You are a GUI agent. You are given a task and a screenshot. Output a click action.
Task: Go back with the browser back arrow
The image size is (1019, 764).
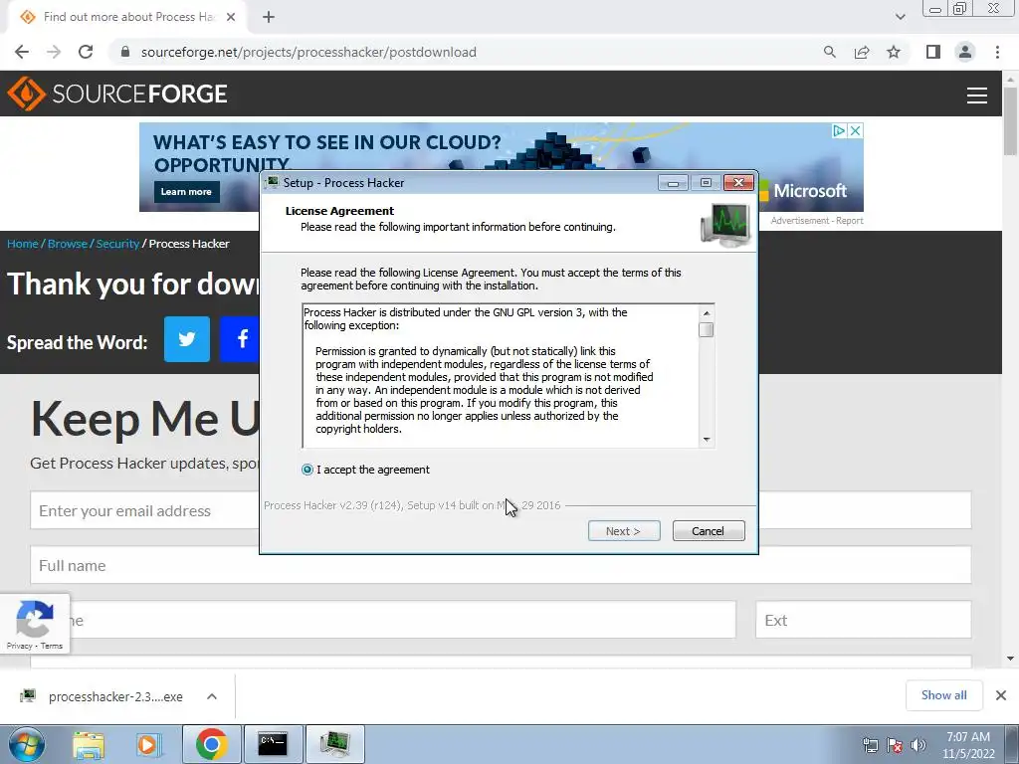click(x=22, y=52)
